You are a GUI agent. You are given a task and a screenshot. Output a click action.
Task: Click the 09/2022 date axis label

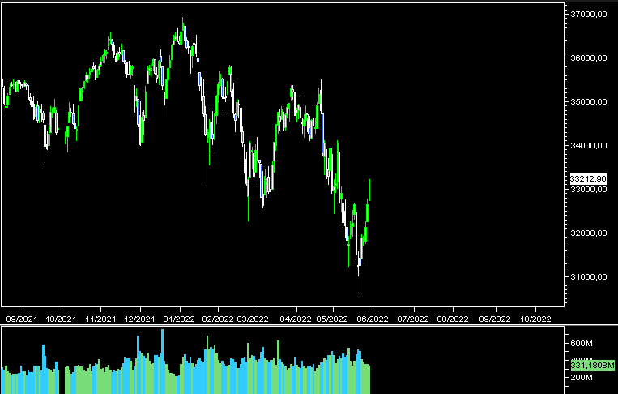pyautogui.click(x=495, y=319)
